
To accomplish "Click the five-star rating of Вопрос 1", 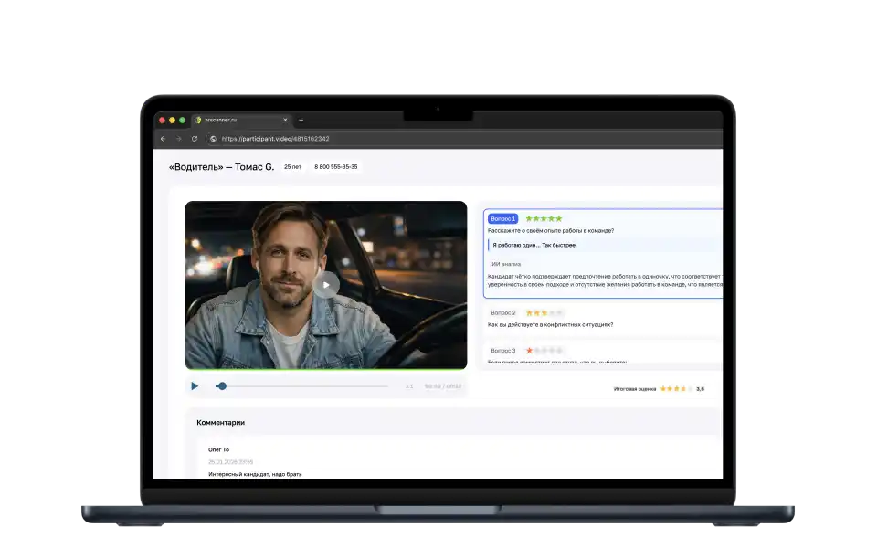I will tap(544, 219).
